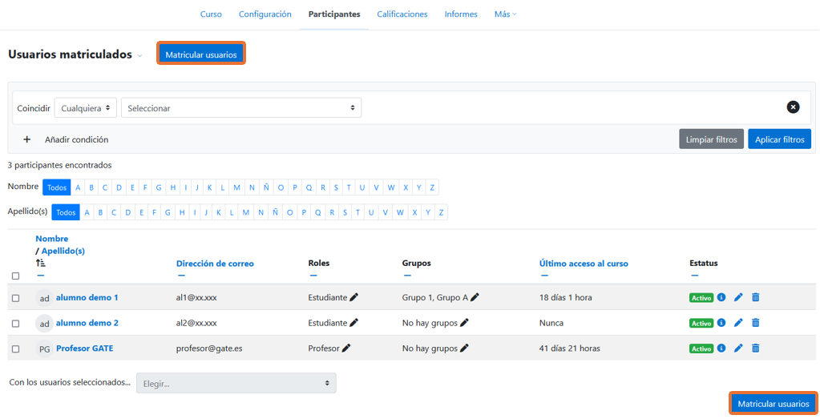Image resolution: width=820 pixels, height=419 pixels.
Task: Check the box for alumno demo 1
Action: point(15,298)
